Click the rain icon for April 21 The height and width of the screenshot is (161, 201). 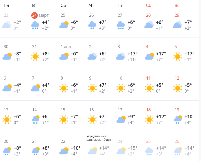(x=35, y=151)
